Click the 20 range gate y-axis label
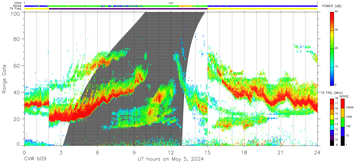The width and height of the screenshot is (357, 165). (17, 119)
